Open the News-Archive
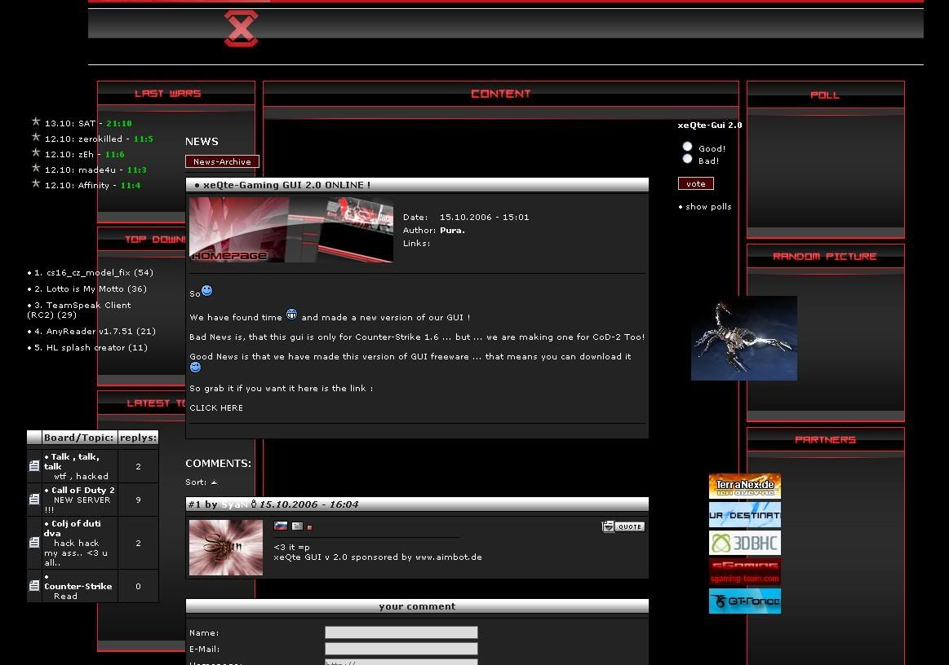 click(x=222, y=161)
